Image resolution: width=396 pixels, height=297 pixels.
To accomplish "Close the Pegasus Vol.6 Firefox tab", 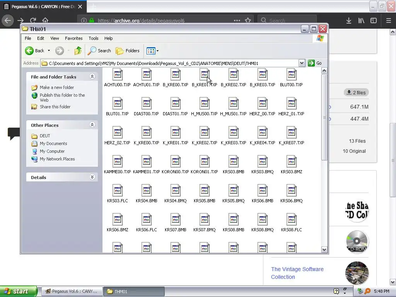I will pyautogui.click(x=80, y=7).
